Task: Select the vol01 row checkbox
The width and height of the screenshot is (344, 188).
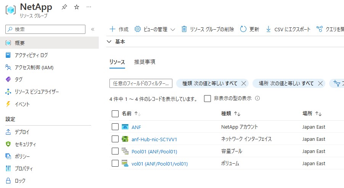Action: click(115, 163)
